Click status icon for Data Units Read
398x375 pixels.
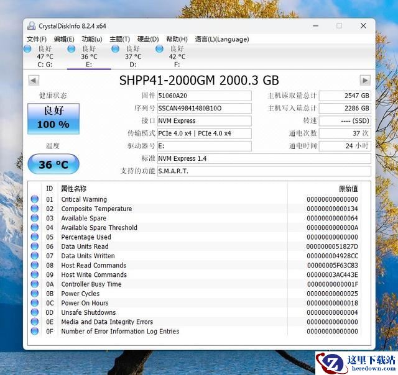(35, 246)
